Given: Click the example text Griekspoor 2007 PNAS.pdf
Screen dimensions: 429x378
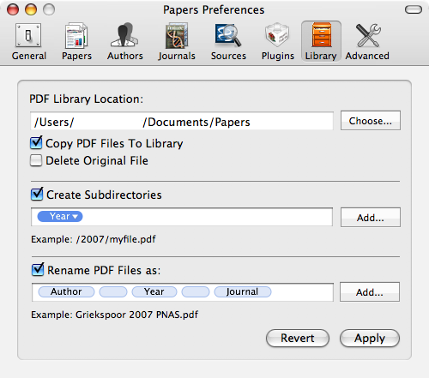Looking at the screenshot, I should pos(136,315).
